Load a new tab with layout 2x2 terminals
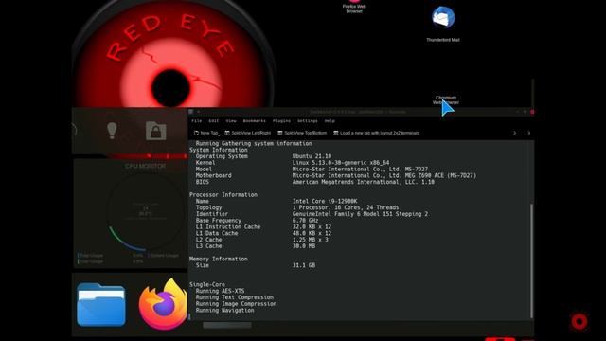Image resolution: width=606 pixels, height=341 pixels. click(x=377, y=133)
